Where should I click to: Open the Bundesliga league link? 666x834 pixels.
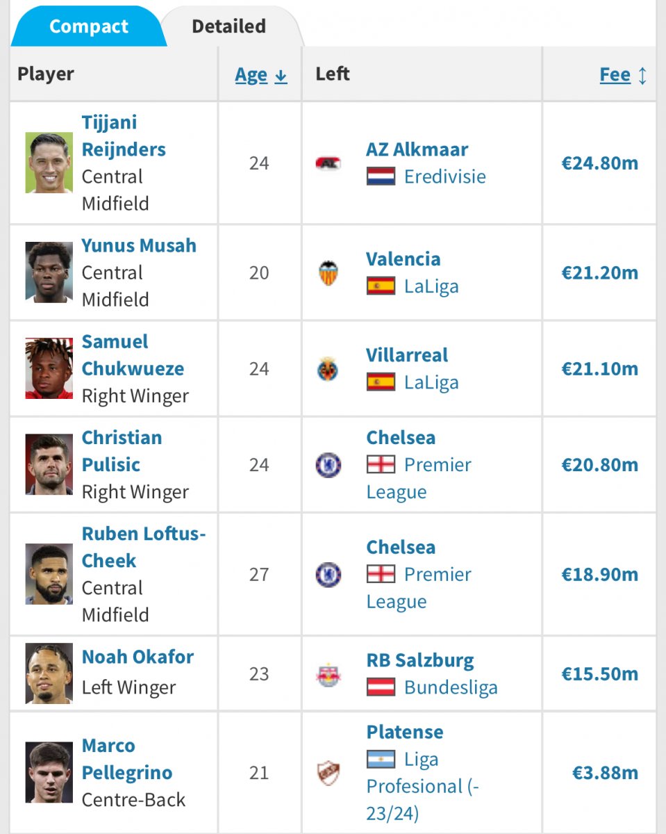coord(451,687)
